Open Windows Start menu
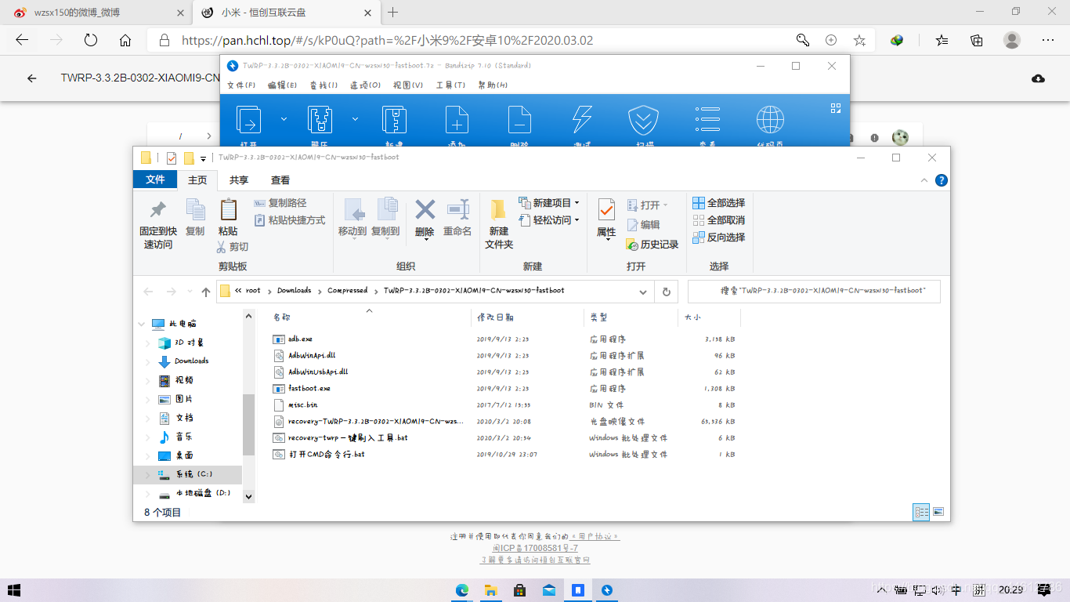This screenshot has width=1070, height=602. [13, 589]
